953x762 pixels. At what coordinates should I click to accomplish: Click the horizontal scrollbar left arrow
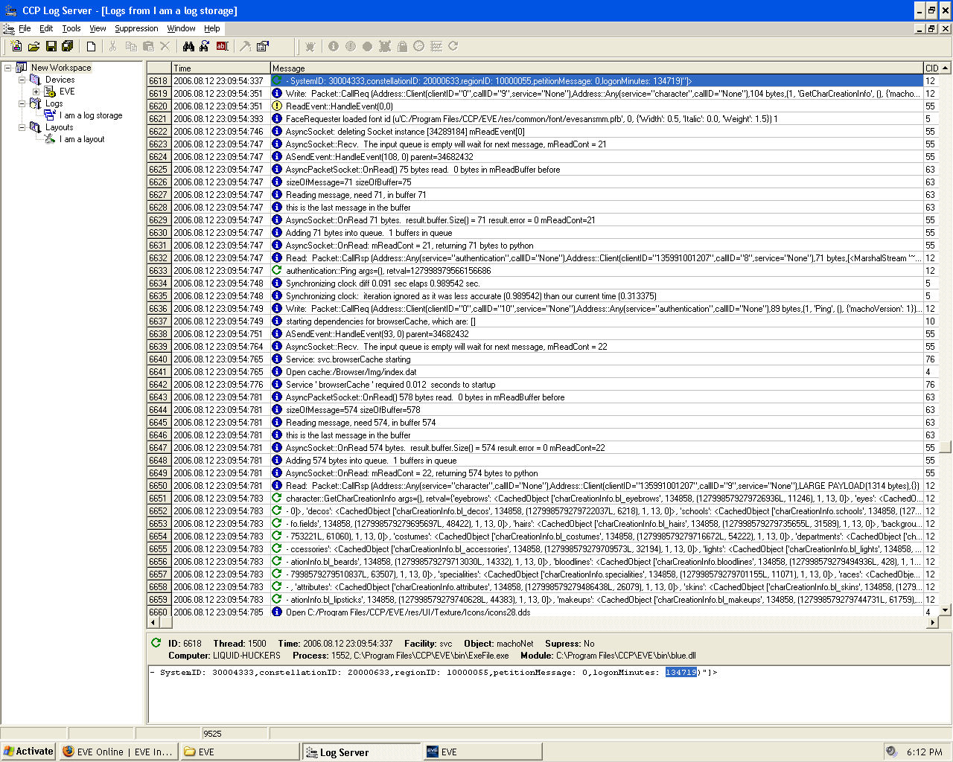[154, 623]
